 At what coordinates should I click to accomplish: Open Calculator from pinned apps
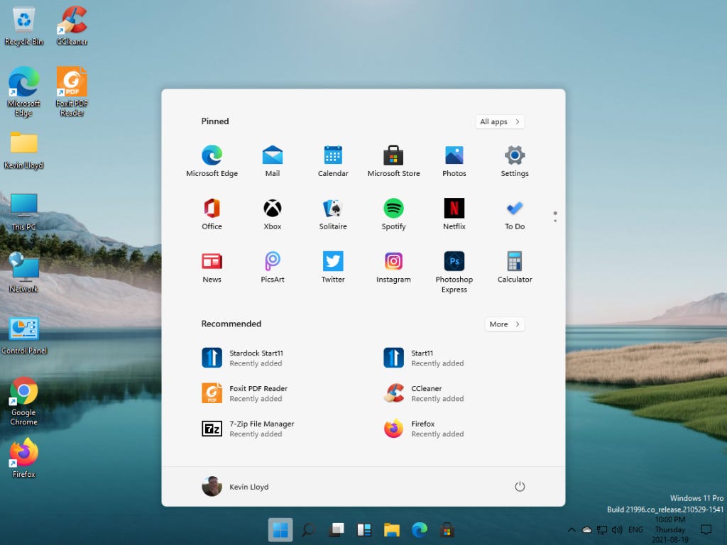click(515, 267)
